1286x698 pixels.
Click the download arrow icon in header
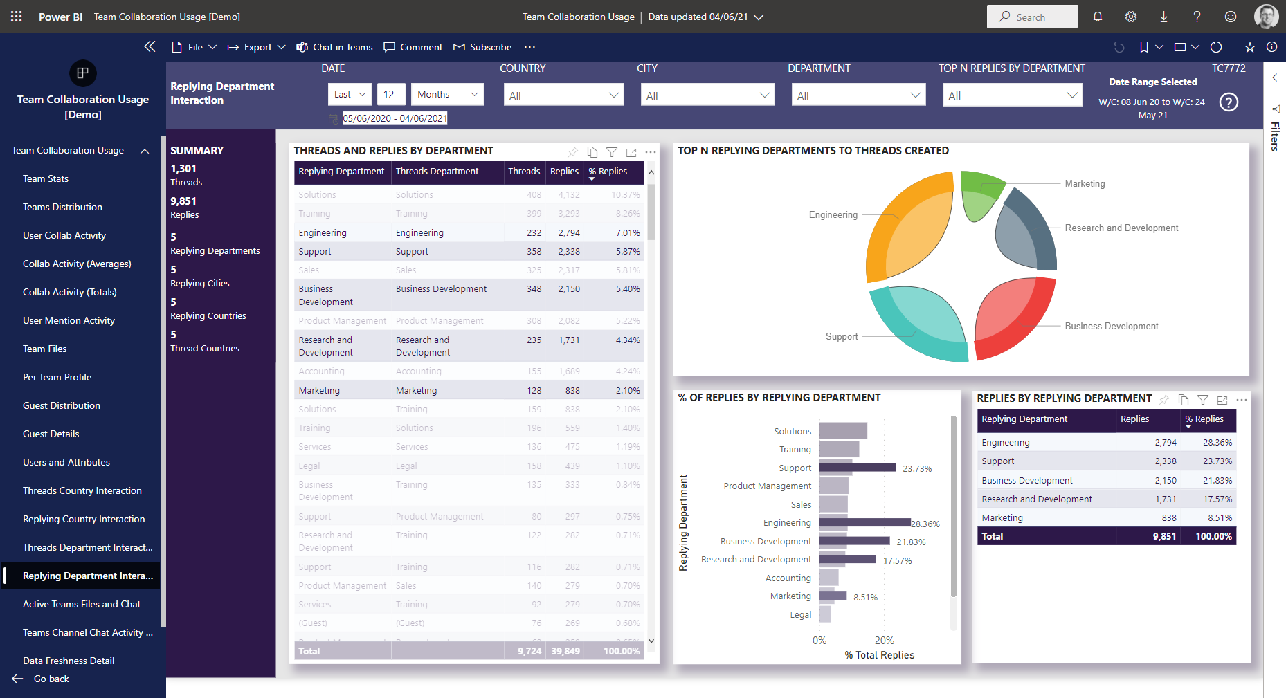point(1164,17)
